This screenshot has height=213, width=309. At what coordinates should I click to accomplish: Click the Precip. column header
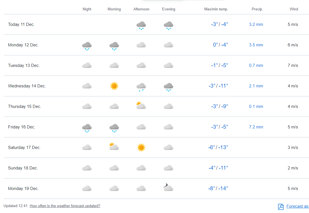tap(257, 9)
